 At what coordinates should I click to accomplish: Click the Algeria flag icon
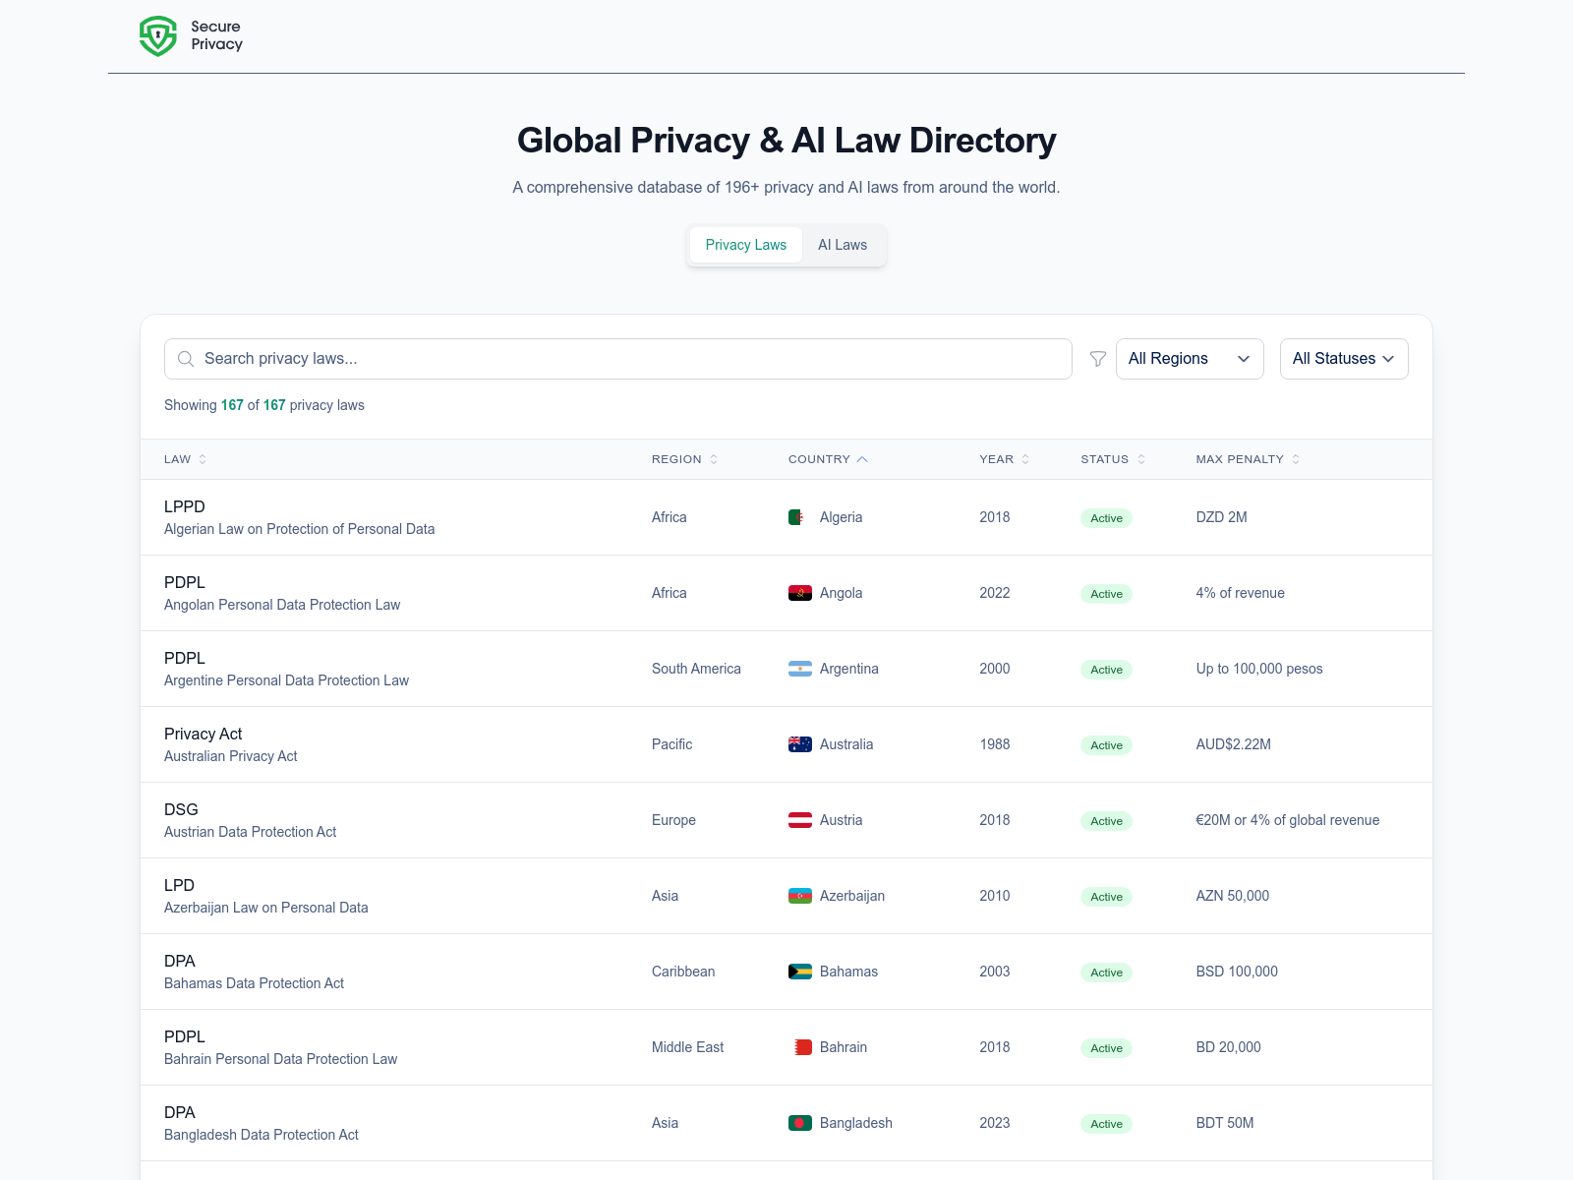798,516
